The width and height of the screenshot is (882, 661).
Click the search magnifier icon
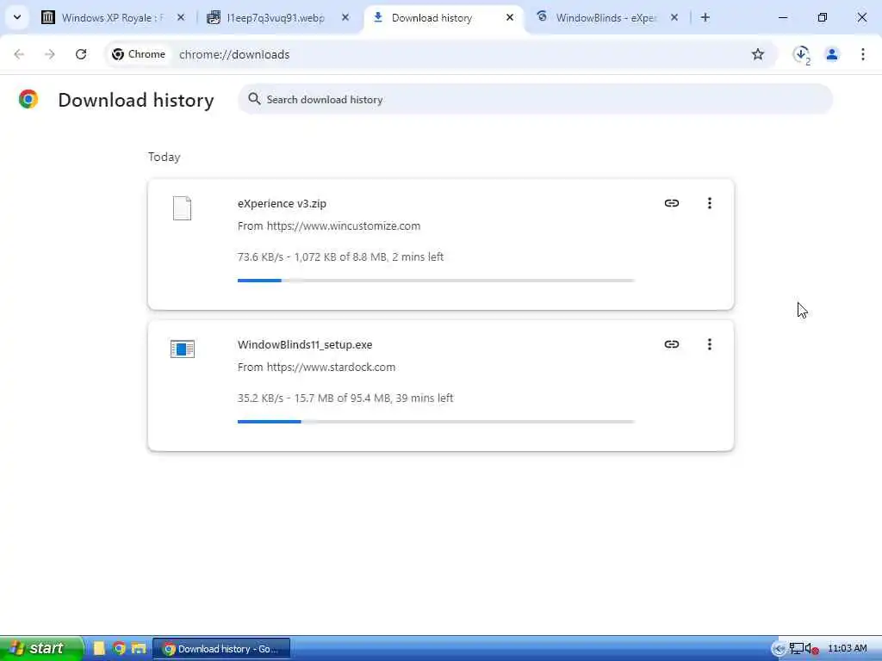254,99
